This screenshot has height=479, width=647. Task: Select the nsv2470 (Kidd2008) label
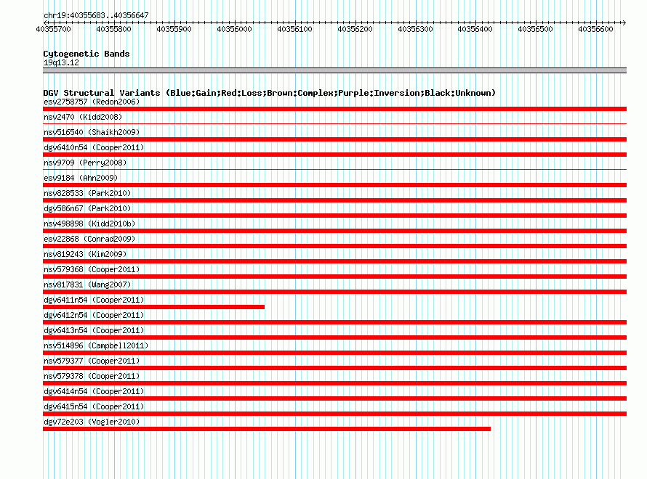[x=83, y=117]
